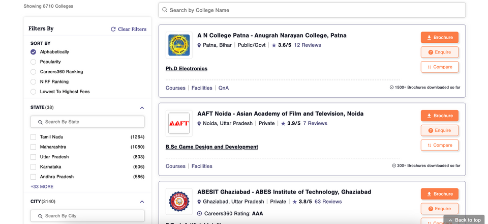This screenshot has height=224, width=488.
Task: Download Brochure for A N College Patna
Action: point(439,37)
